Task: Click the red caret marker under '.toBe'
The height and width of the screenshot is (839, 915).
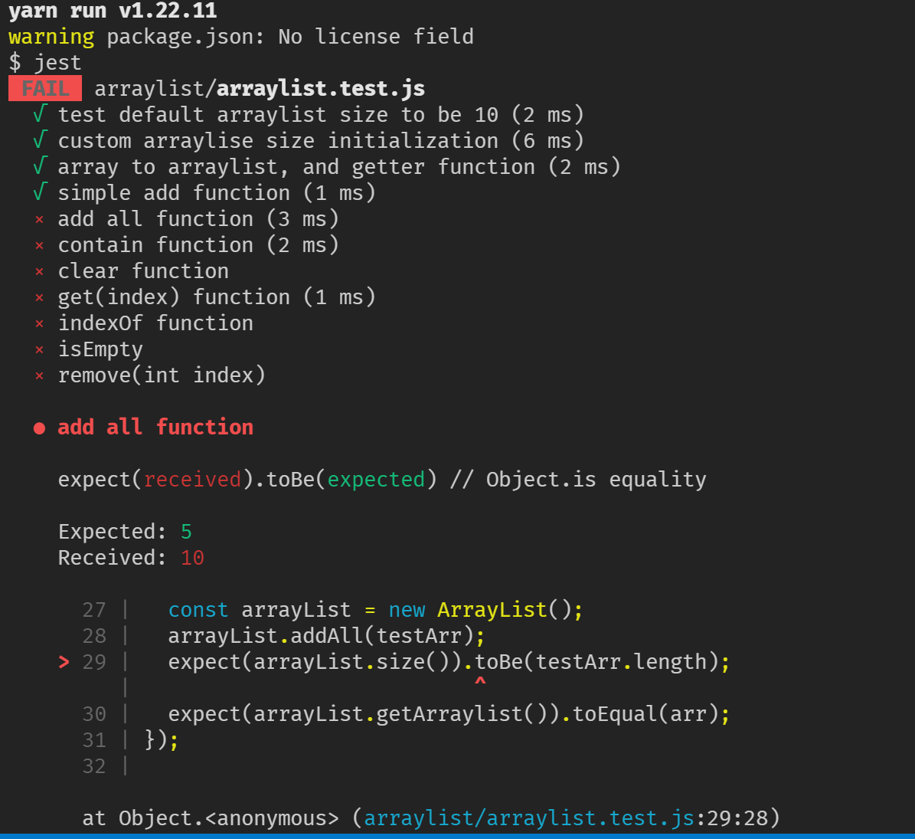Action: pyautogui.click(x=480, y=681)
